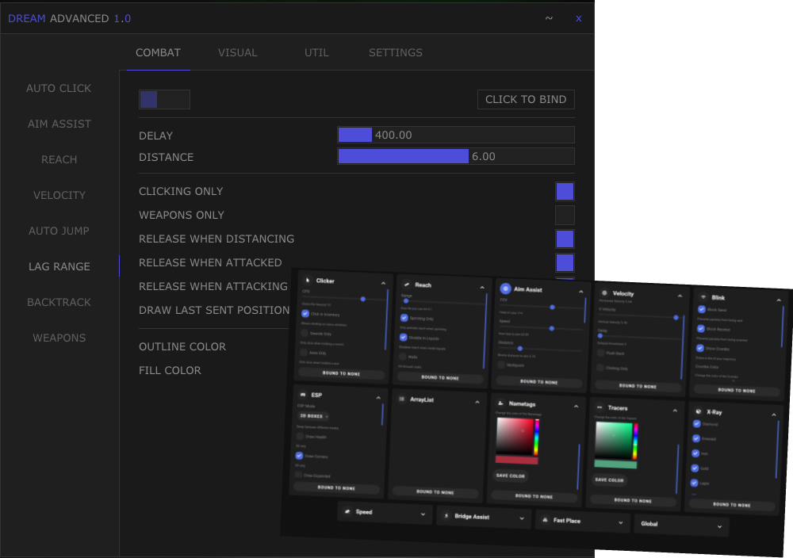Image resolution: width=793 pixels, height=558 pixels.
Task: Toggle the Lag Range enable switch
Action: tap(164, 100)
